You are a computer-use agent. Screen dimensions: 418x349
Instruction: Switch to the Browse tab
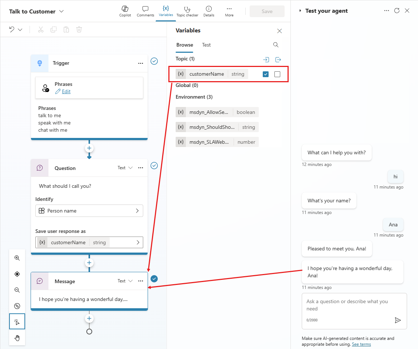pos(185,45)
